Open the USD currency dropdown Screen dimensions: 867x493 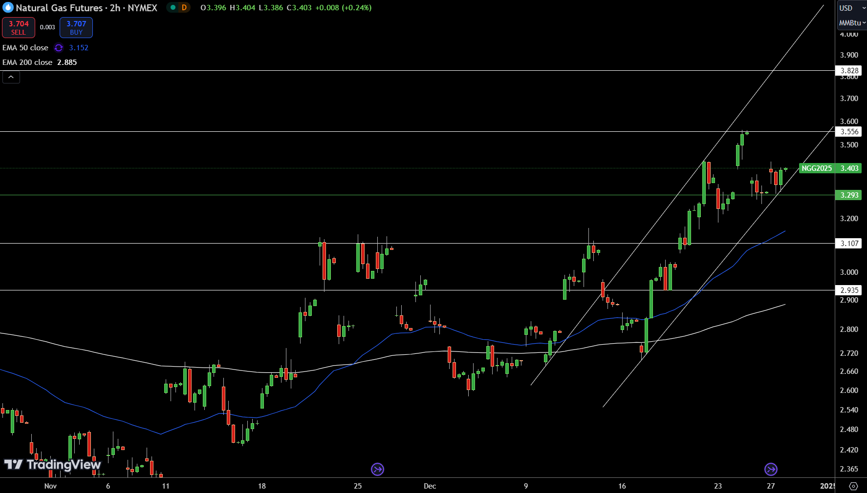851,8
